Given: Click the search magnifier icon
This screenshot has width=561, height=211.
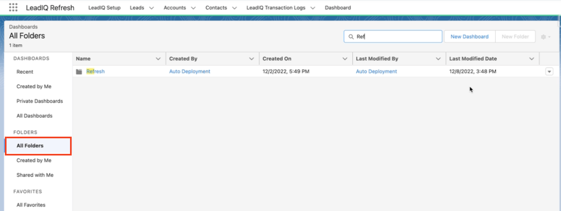Looking at the screenshot, I should 351,37.
